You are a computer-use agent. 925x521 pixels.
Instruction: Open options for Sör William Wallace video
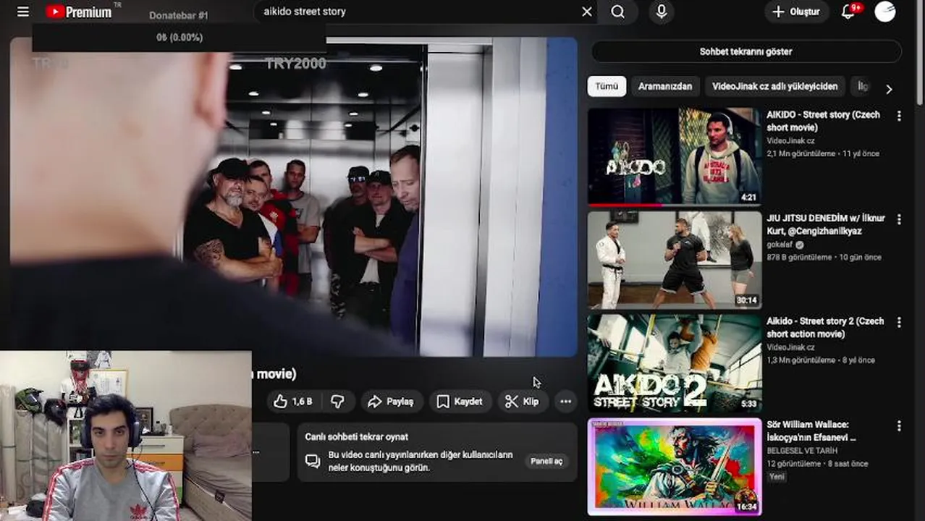click(x=899, y=426)
